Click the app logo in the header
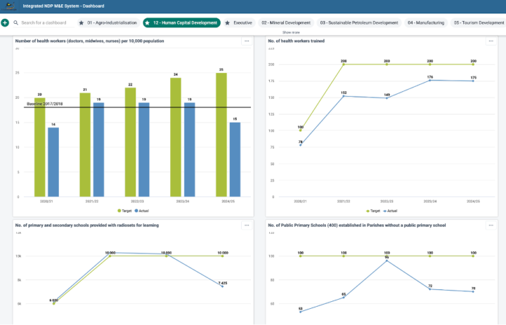This screenshot has width=506, height=325. [11, 6]
